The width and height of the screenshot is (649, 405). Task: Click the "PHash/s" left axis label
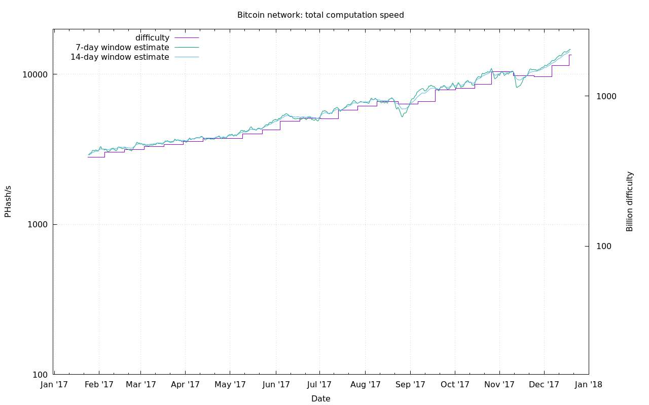tap(8, 201)
